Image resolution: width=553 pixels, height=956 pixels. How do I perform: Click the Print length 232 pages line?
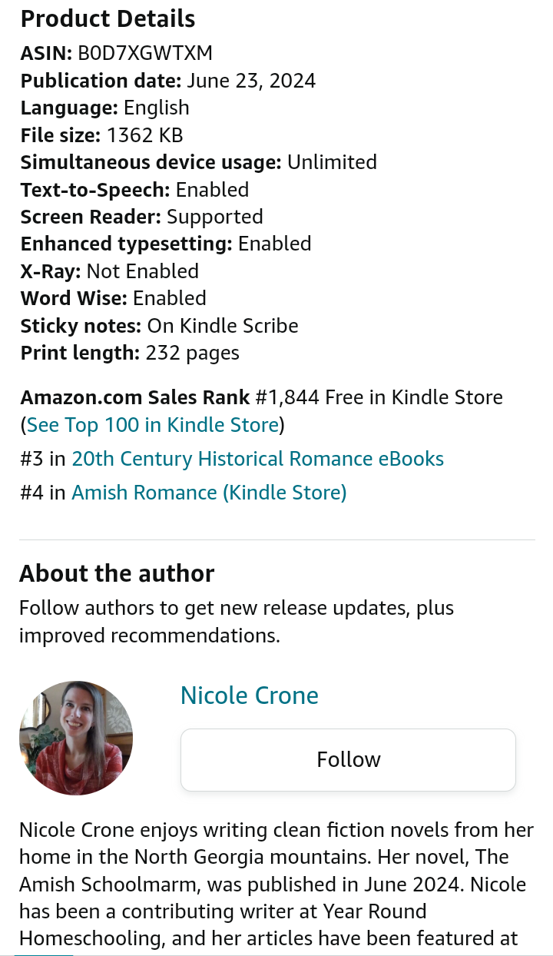130,353
